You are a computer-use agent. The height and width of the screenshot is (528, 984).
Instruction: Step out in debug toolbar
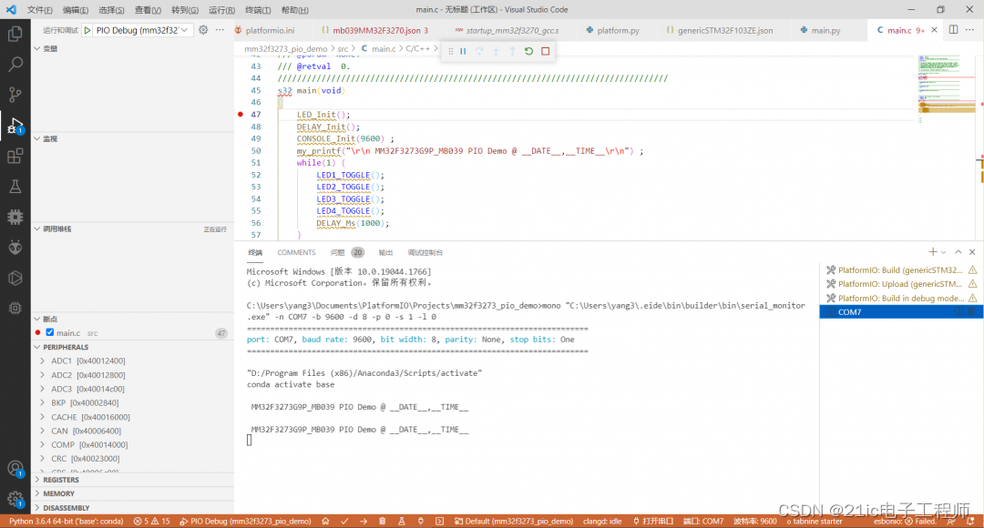pyautogui.click(x=512, y=51)
